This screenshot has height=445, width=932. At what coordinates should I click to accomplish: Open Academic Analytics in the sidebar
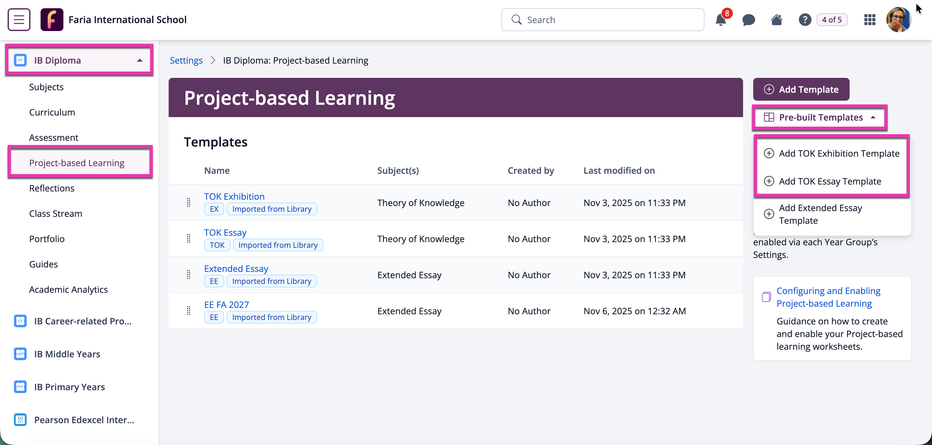tap(68, 289)
